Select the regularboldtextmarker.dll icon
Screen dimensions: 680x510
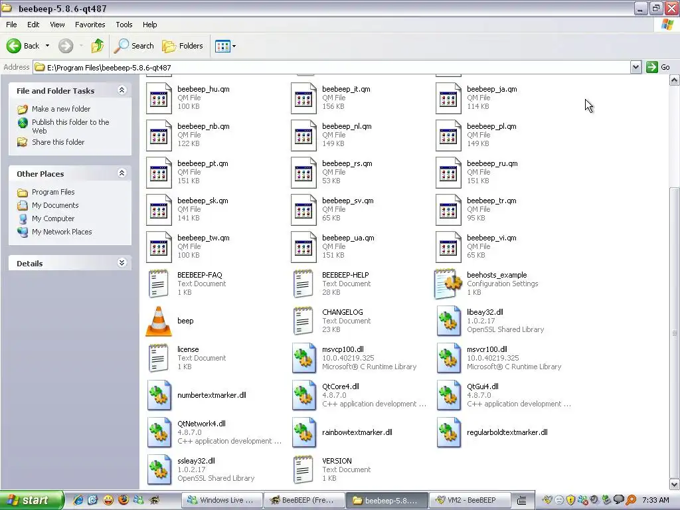448,433
